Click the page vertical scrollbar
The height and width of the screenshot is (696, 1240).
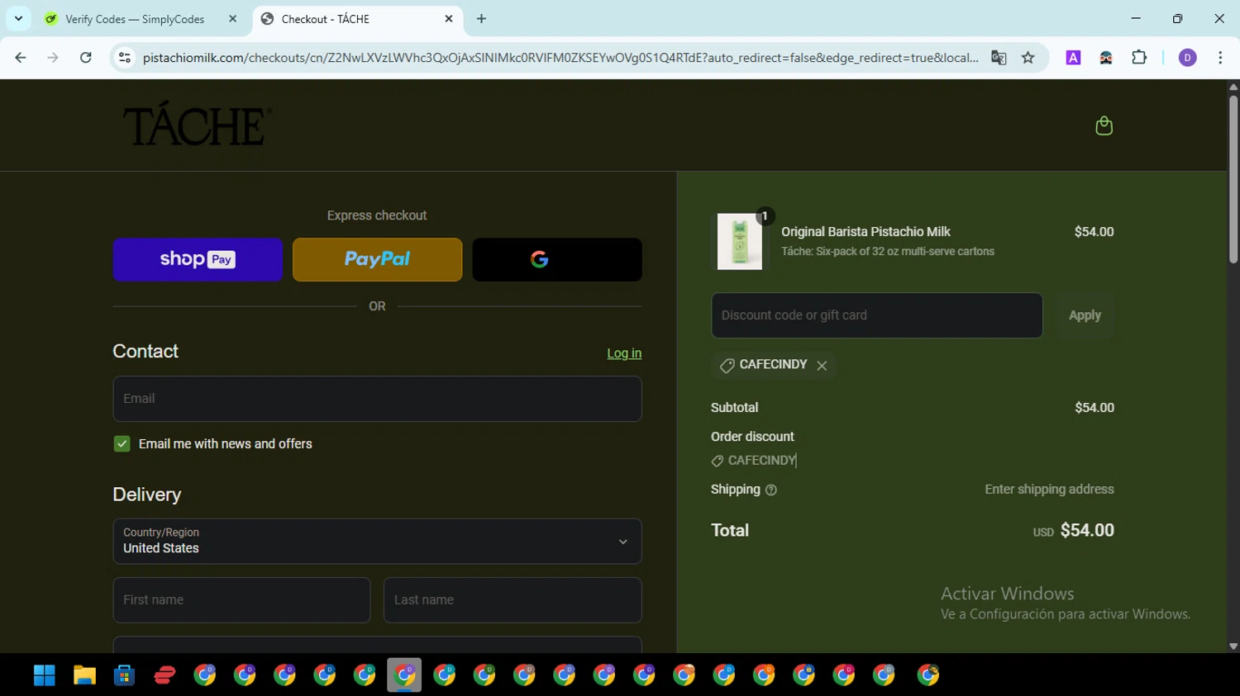click(1233, 178)
